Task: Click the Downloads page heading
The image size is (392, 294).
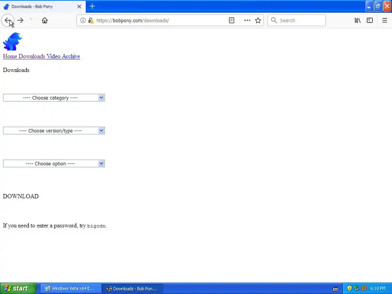Action: (16, 70)
